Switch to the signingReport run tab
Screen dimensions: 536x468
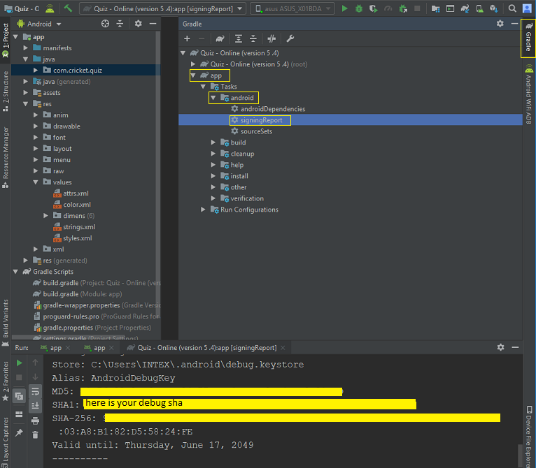pyautogui.click(x=206, y=347)
